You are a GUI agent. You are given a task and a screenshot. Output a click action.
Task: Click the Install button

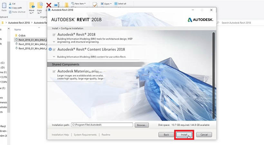click(x=184, y=135)
